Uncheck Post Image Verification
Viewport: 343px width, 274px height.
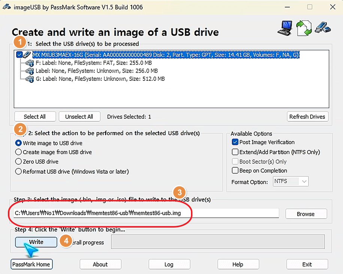(235, 142)
